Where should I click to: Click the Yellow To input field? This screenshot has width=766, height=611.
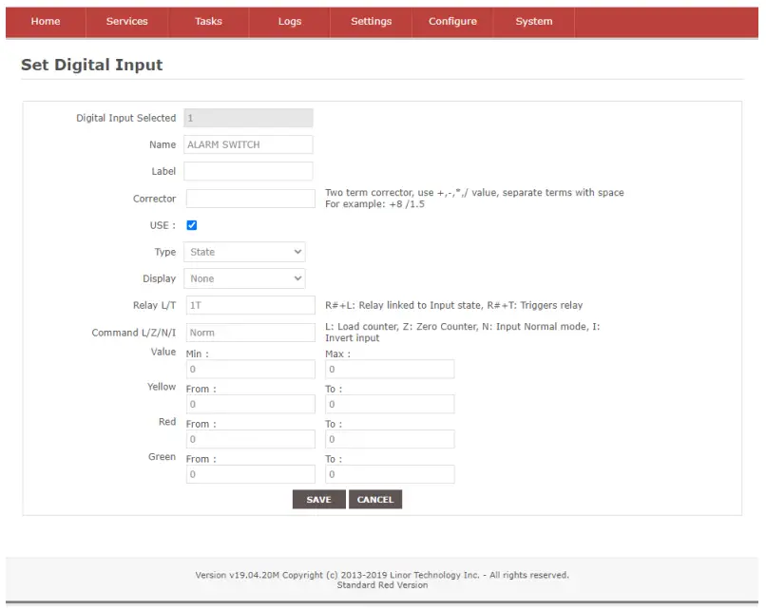coord(390,405)
